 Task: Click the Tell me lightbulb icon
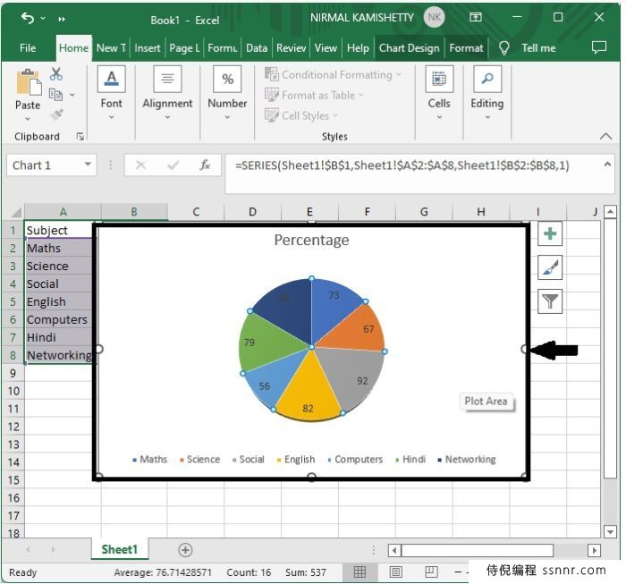(x=503, y=48)
